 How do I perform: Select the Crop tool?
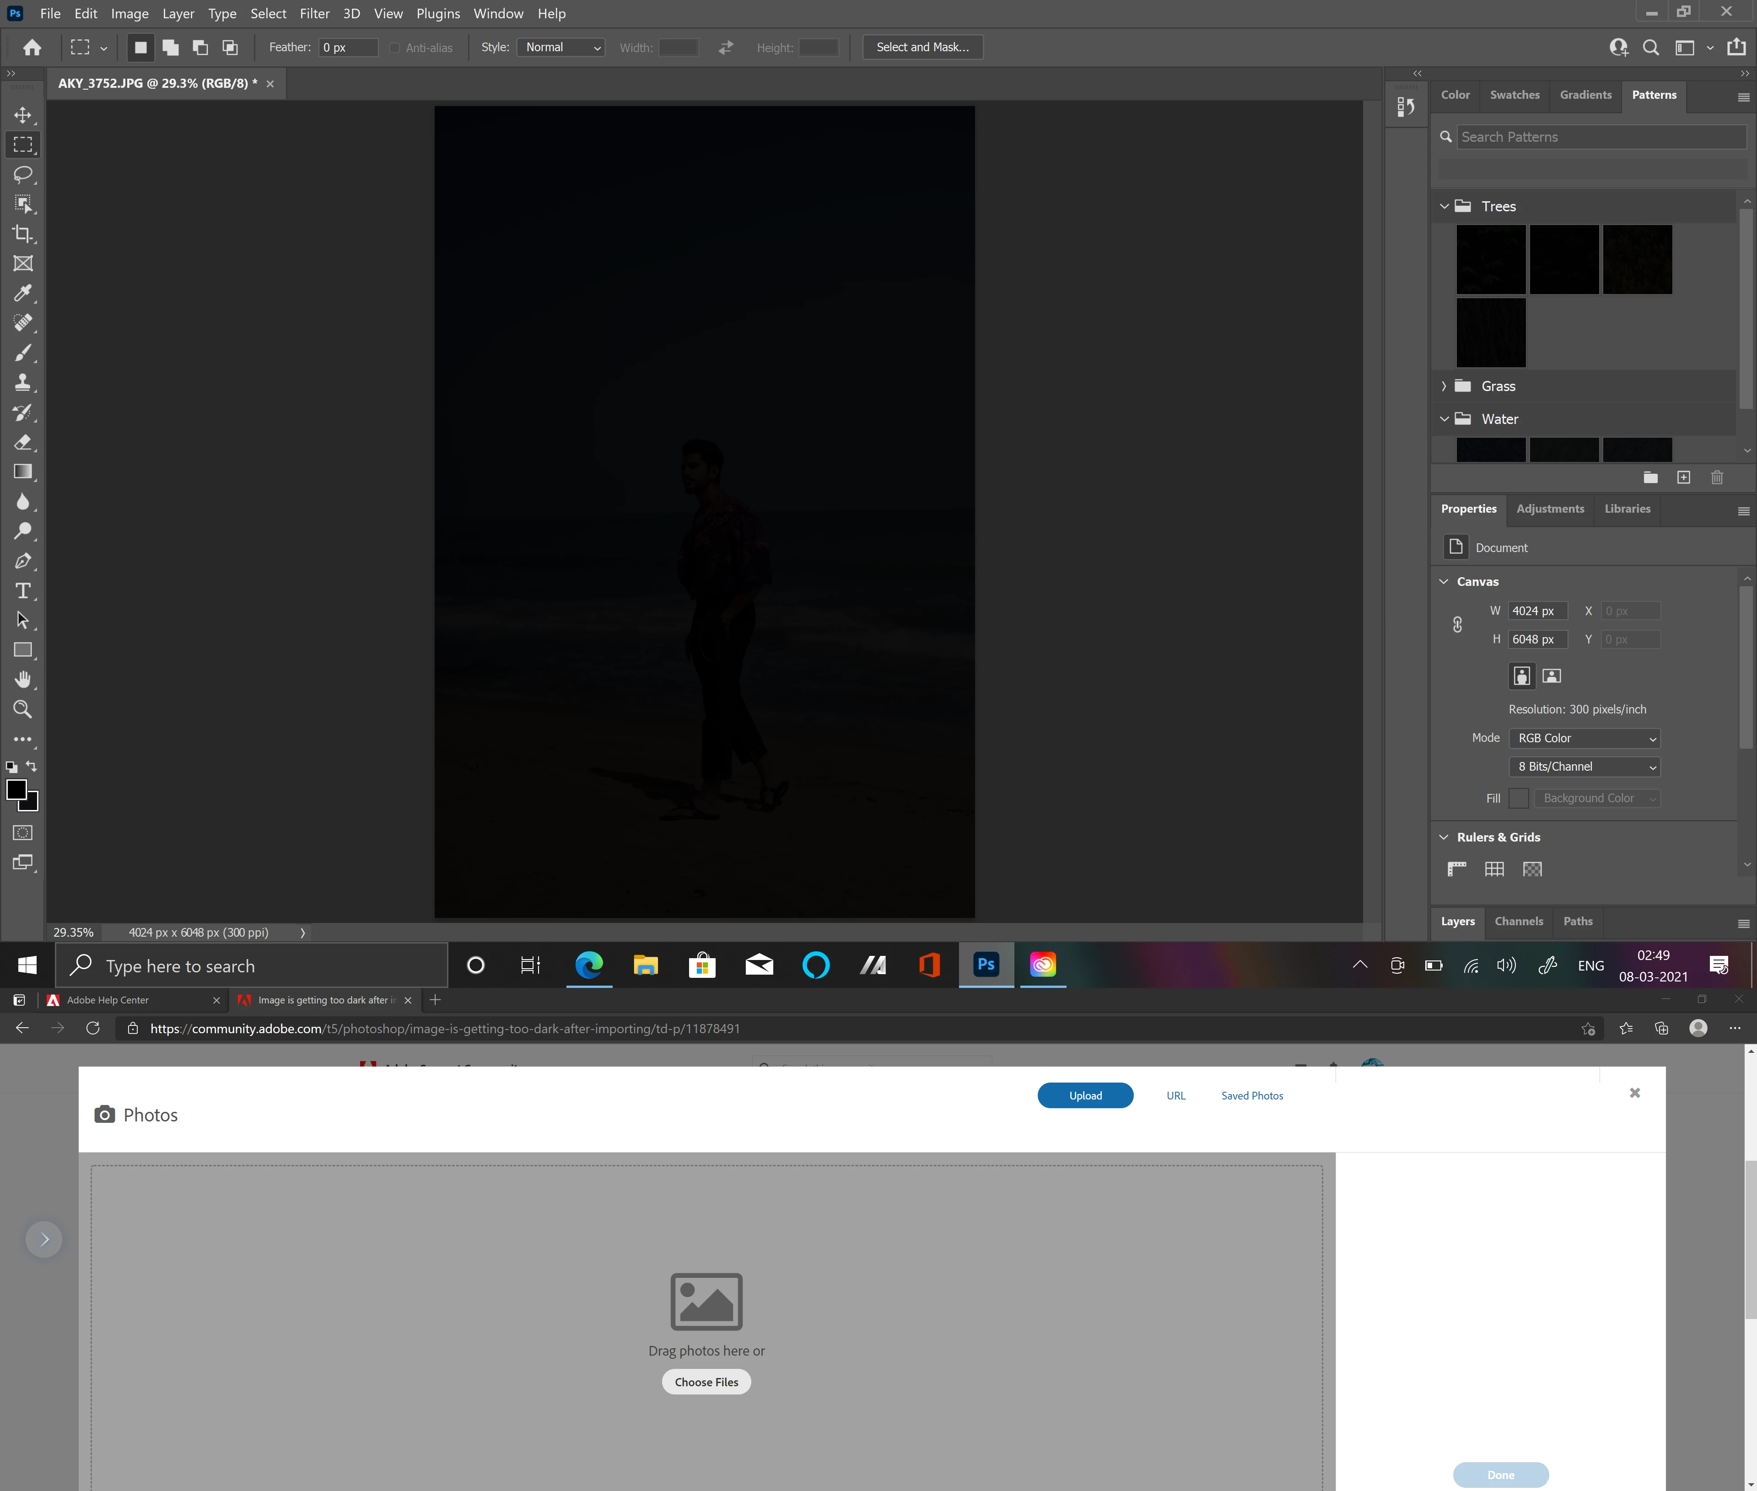[x=23, y=234]
